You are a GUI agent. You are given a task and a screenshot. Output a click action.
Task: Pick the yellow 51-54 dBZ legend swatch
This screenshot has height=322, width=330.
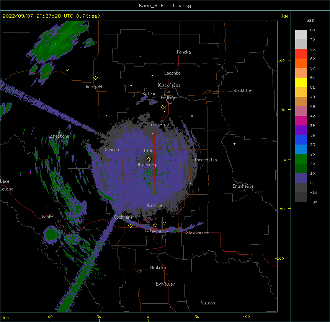click(x=301, y=82)
